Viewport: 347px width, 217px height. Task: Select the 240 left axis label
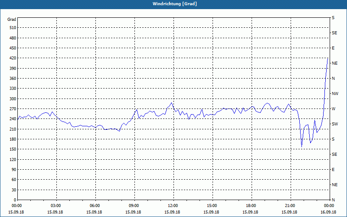(x=13, y=119)
